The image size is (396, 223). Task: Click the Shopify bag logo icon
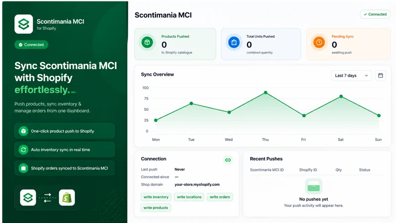pos(67,197)
